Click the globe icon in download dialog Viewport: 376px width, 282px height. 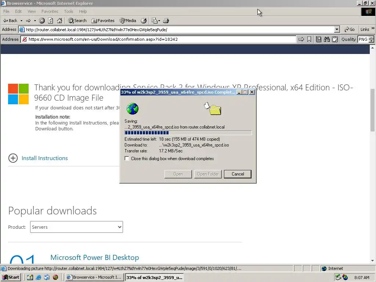(x=132, y=109)
